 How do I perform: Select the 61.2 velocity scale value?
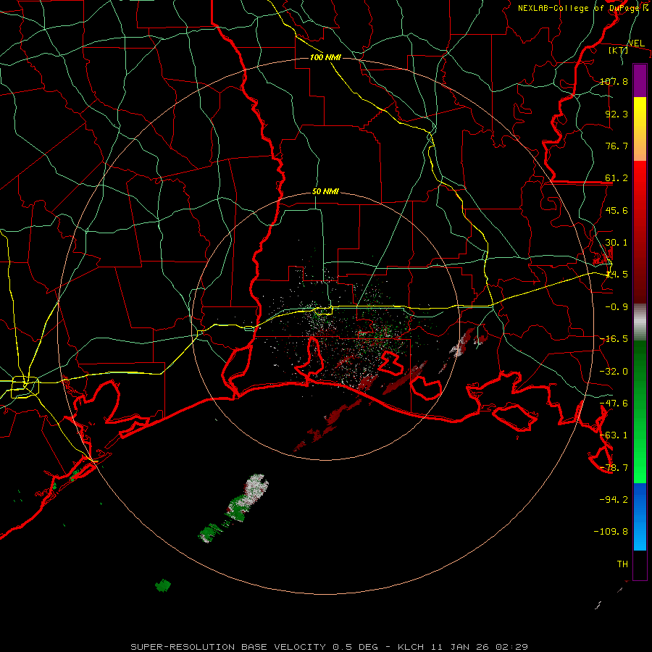[617, 178]
